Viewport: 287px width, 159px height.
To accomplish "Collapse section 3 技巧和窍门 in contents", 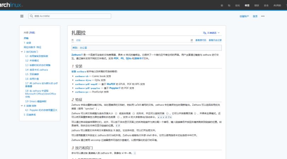I will 22,52.
